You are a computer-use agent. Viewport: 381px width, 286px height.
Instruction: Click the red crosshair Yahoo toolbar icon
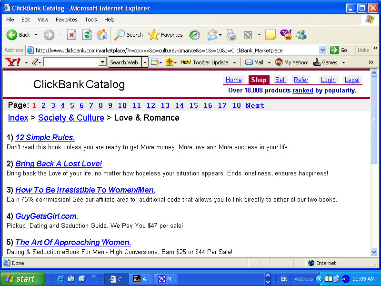[170, 62]
